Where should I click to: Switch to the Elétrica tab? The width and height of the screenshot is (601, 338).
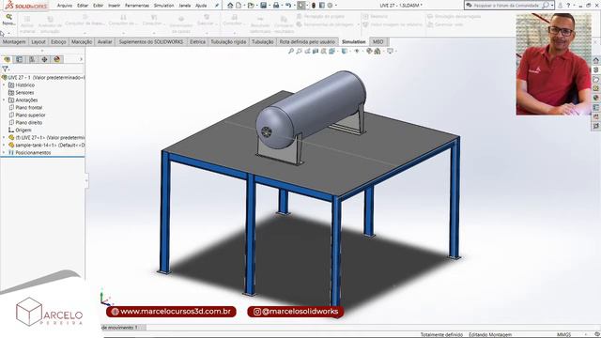197,41
